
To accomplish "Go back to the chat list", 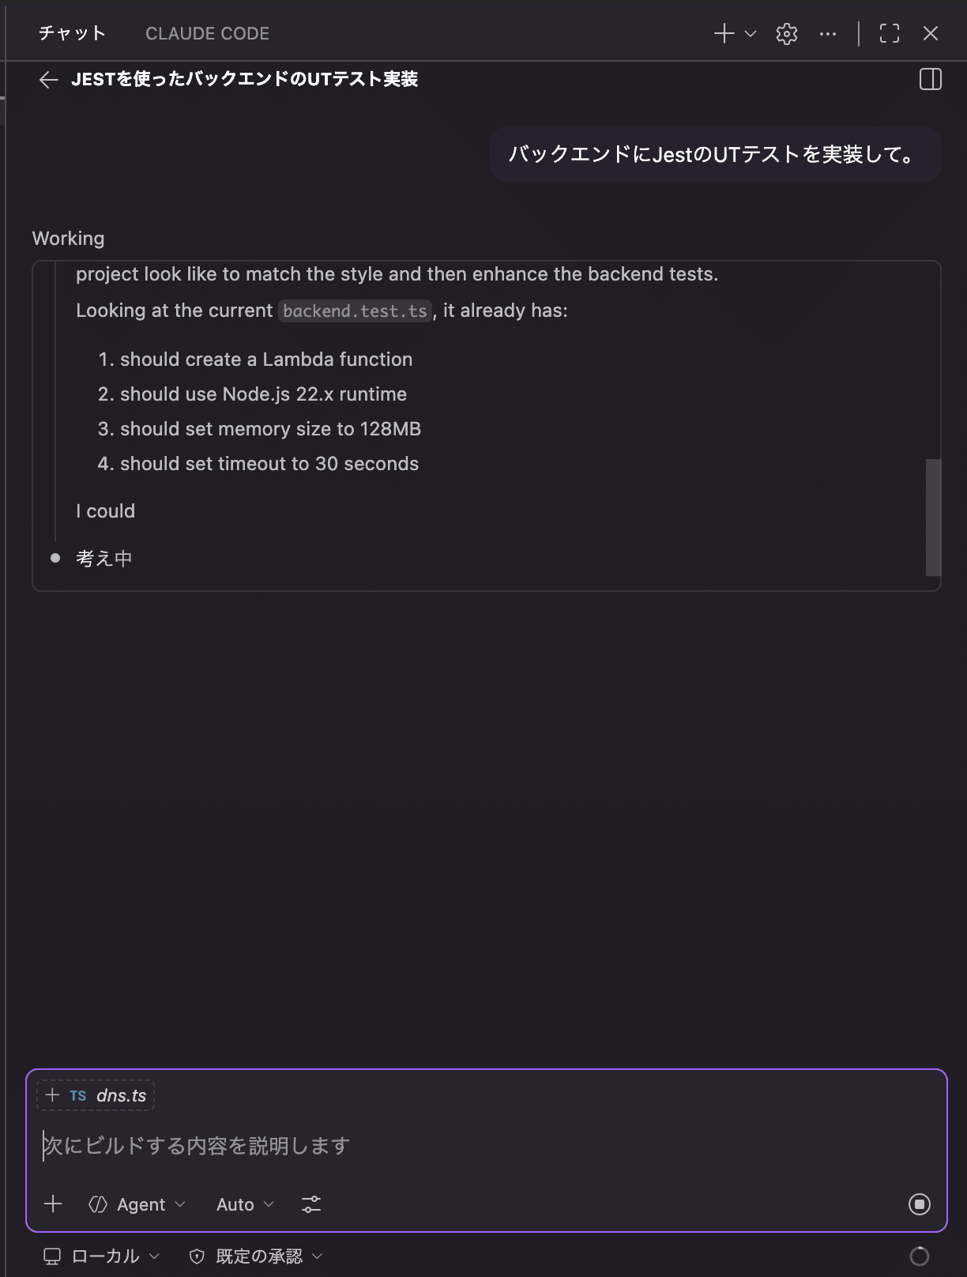I will tap(49, 79).
